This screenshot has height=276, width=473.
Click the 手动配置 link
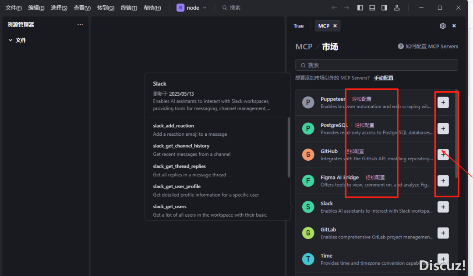384,78
